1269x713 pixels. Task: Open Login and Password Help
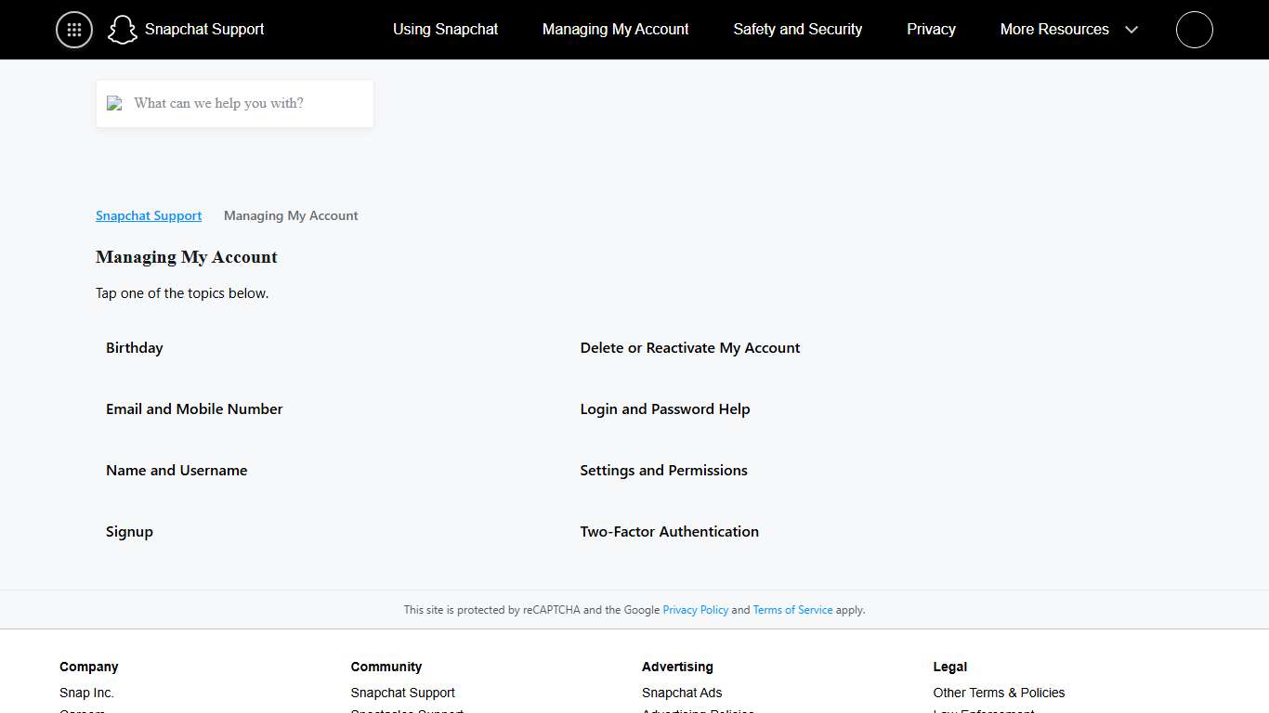click(x=665, y=408)
